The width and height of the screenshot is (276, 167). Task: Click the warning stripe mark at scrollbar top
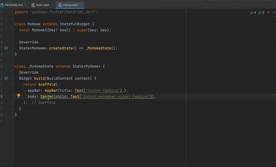coord(275,16)
